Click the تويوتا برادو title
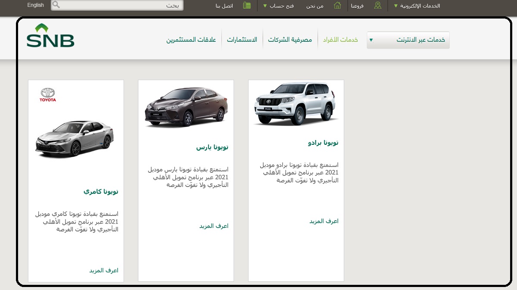The height and width of the screenshot is (290, 517). pos(323,143)
